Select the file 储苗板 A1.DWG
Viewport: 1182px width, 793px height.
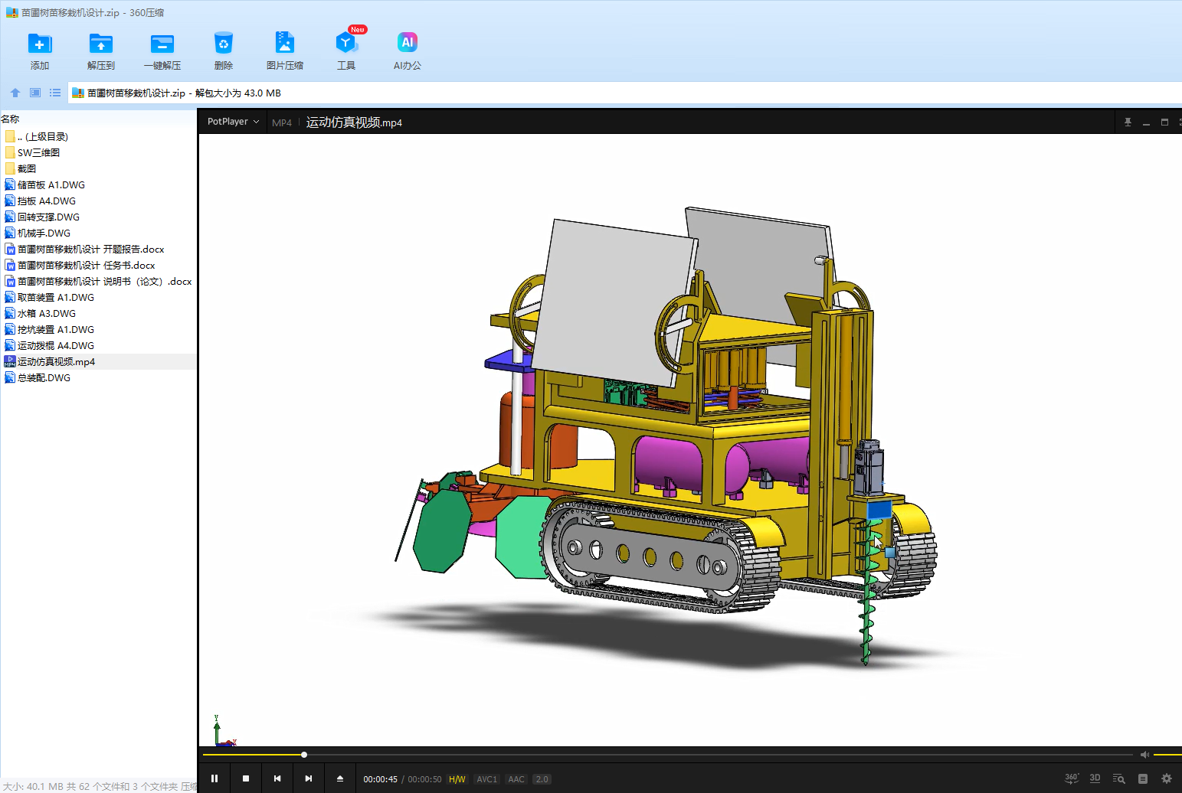[98, 184]
